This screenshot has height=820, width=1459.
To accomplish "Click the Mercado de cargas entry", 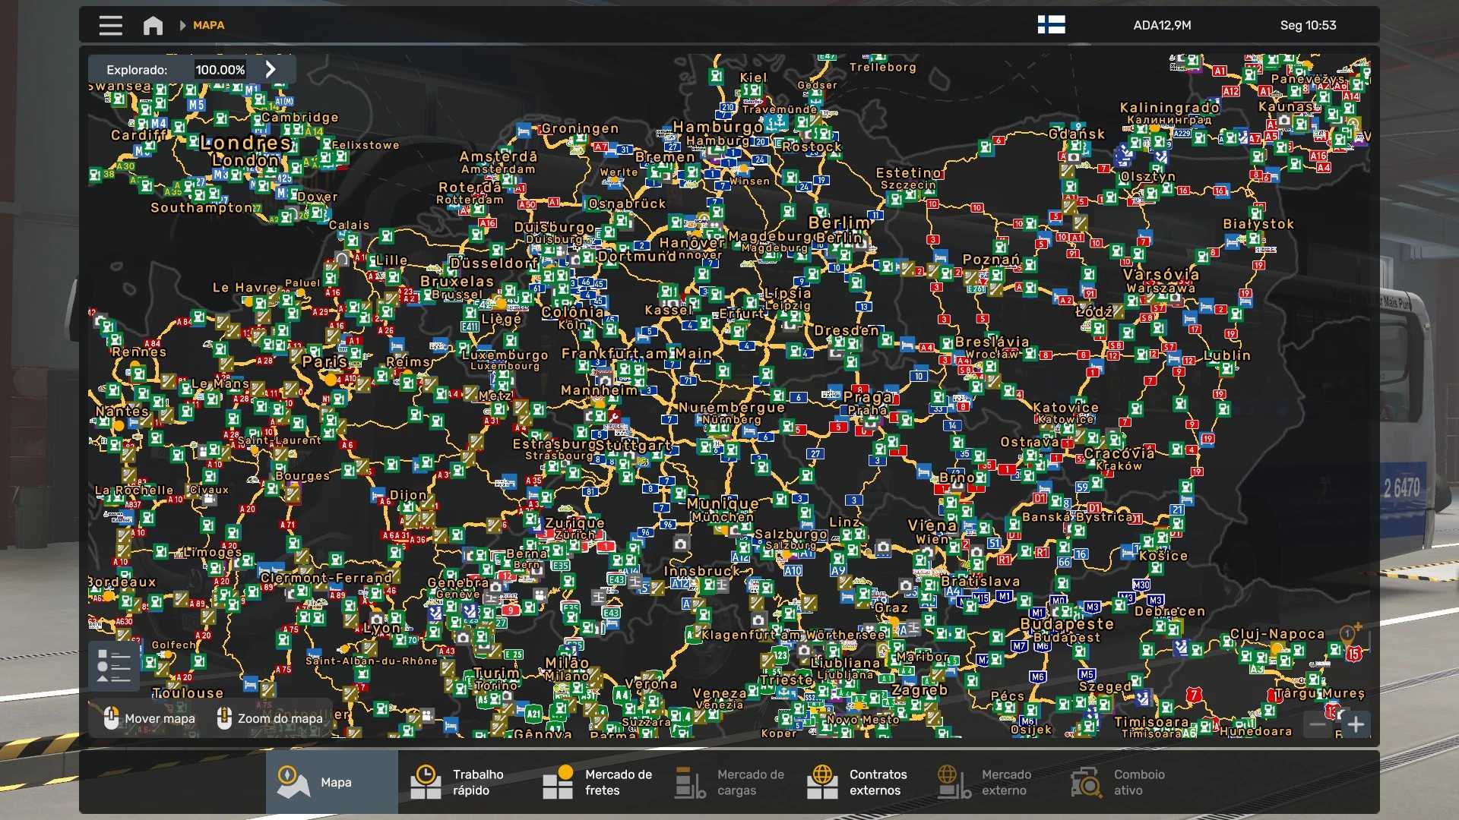I will [729, 782].
